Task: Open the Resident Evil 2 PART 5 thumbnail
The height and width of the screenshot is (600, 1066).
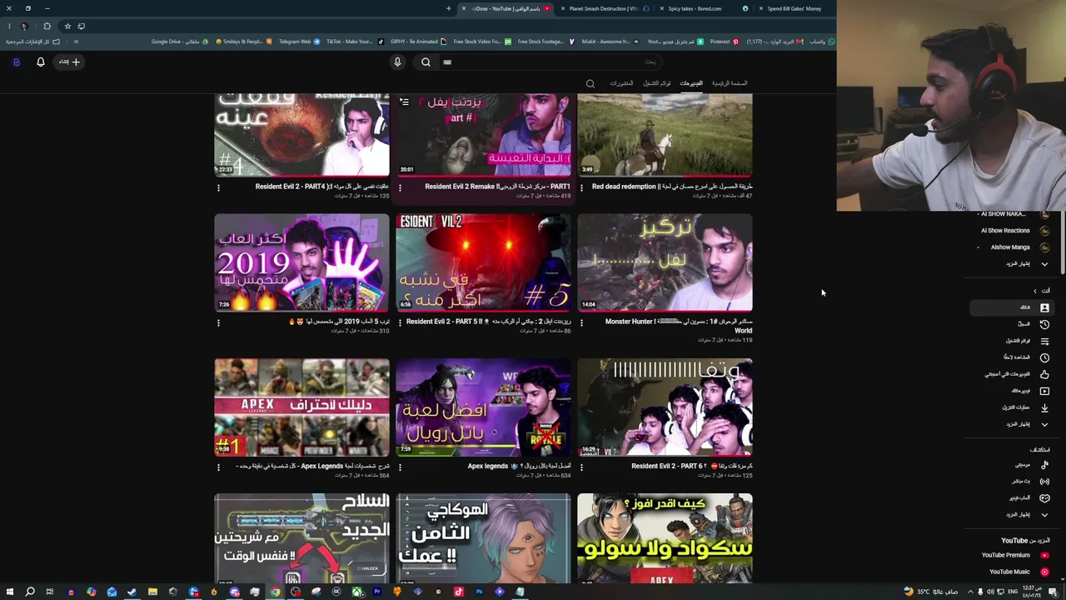Action: (483, 262)
